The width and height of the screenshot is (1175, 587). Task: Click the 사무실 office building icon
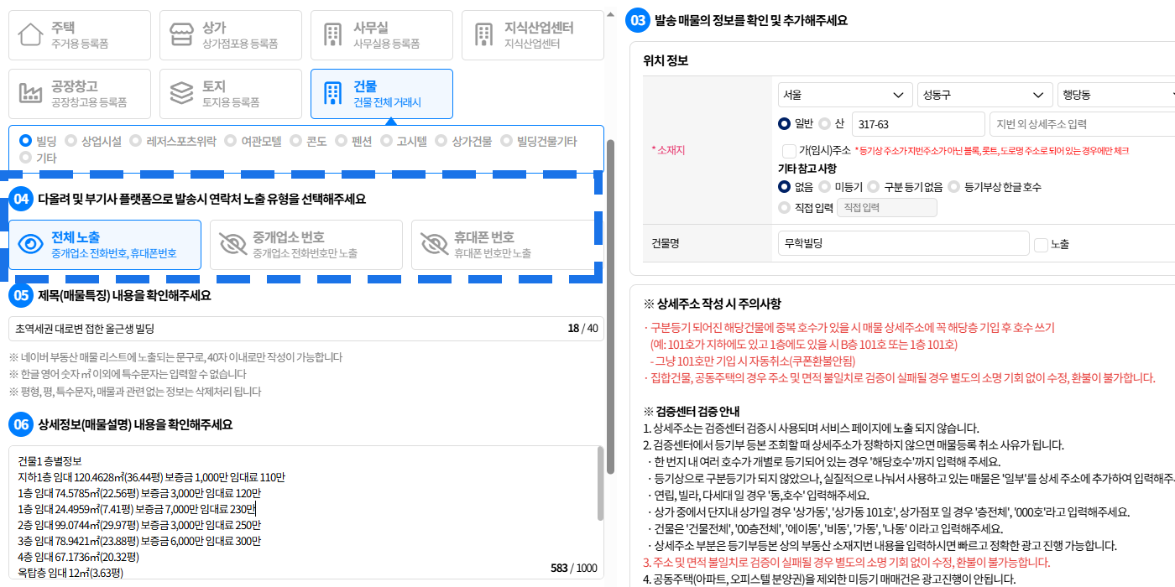(332, 35)
